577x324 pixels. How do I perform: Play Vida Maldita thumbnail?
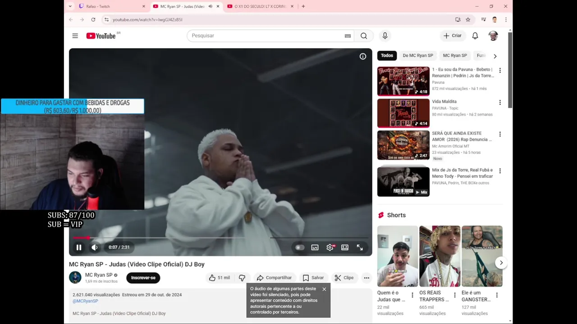point(403,113)
